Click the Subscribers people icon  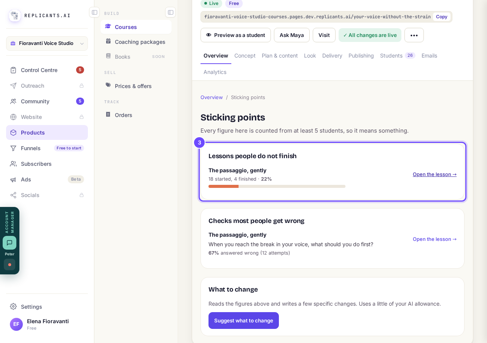point(13,164)
